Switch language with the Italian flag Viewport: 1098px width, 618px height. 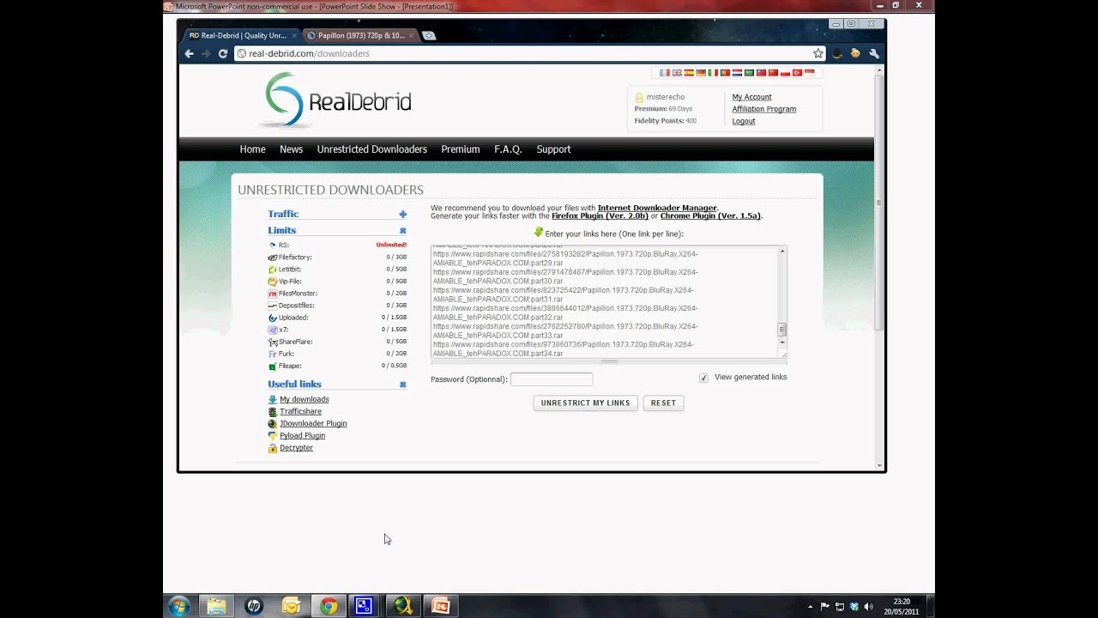[x=713, y=73]
